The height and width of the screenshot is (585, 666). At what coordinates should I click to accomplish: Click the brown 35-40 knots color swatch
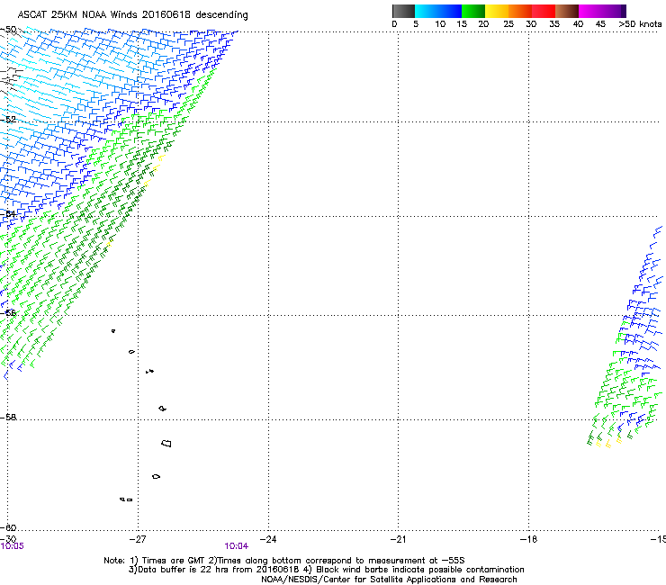click(567, 11)
